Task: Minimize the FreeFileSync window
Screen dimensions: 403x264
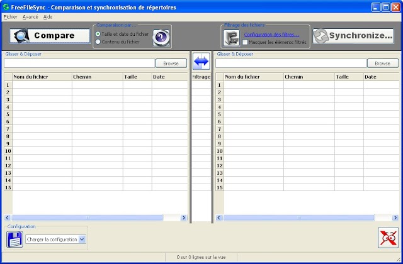Action: coord(375,7)
